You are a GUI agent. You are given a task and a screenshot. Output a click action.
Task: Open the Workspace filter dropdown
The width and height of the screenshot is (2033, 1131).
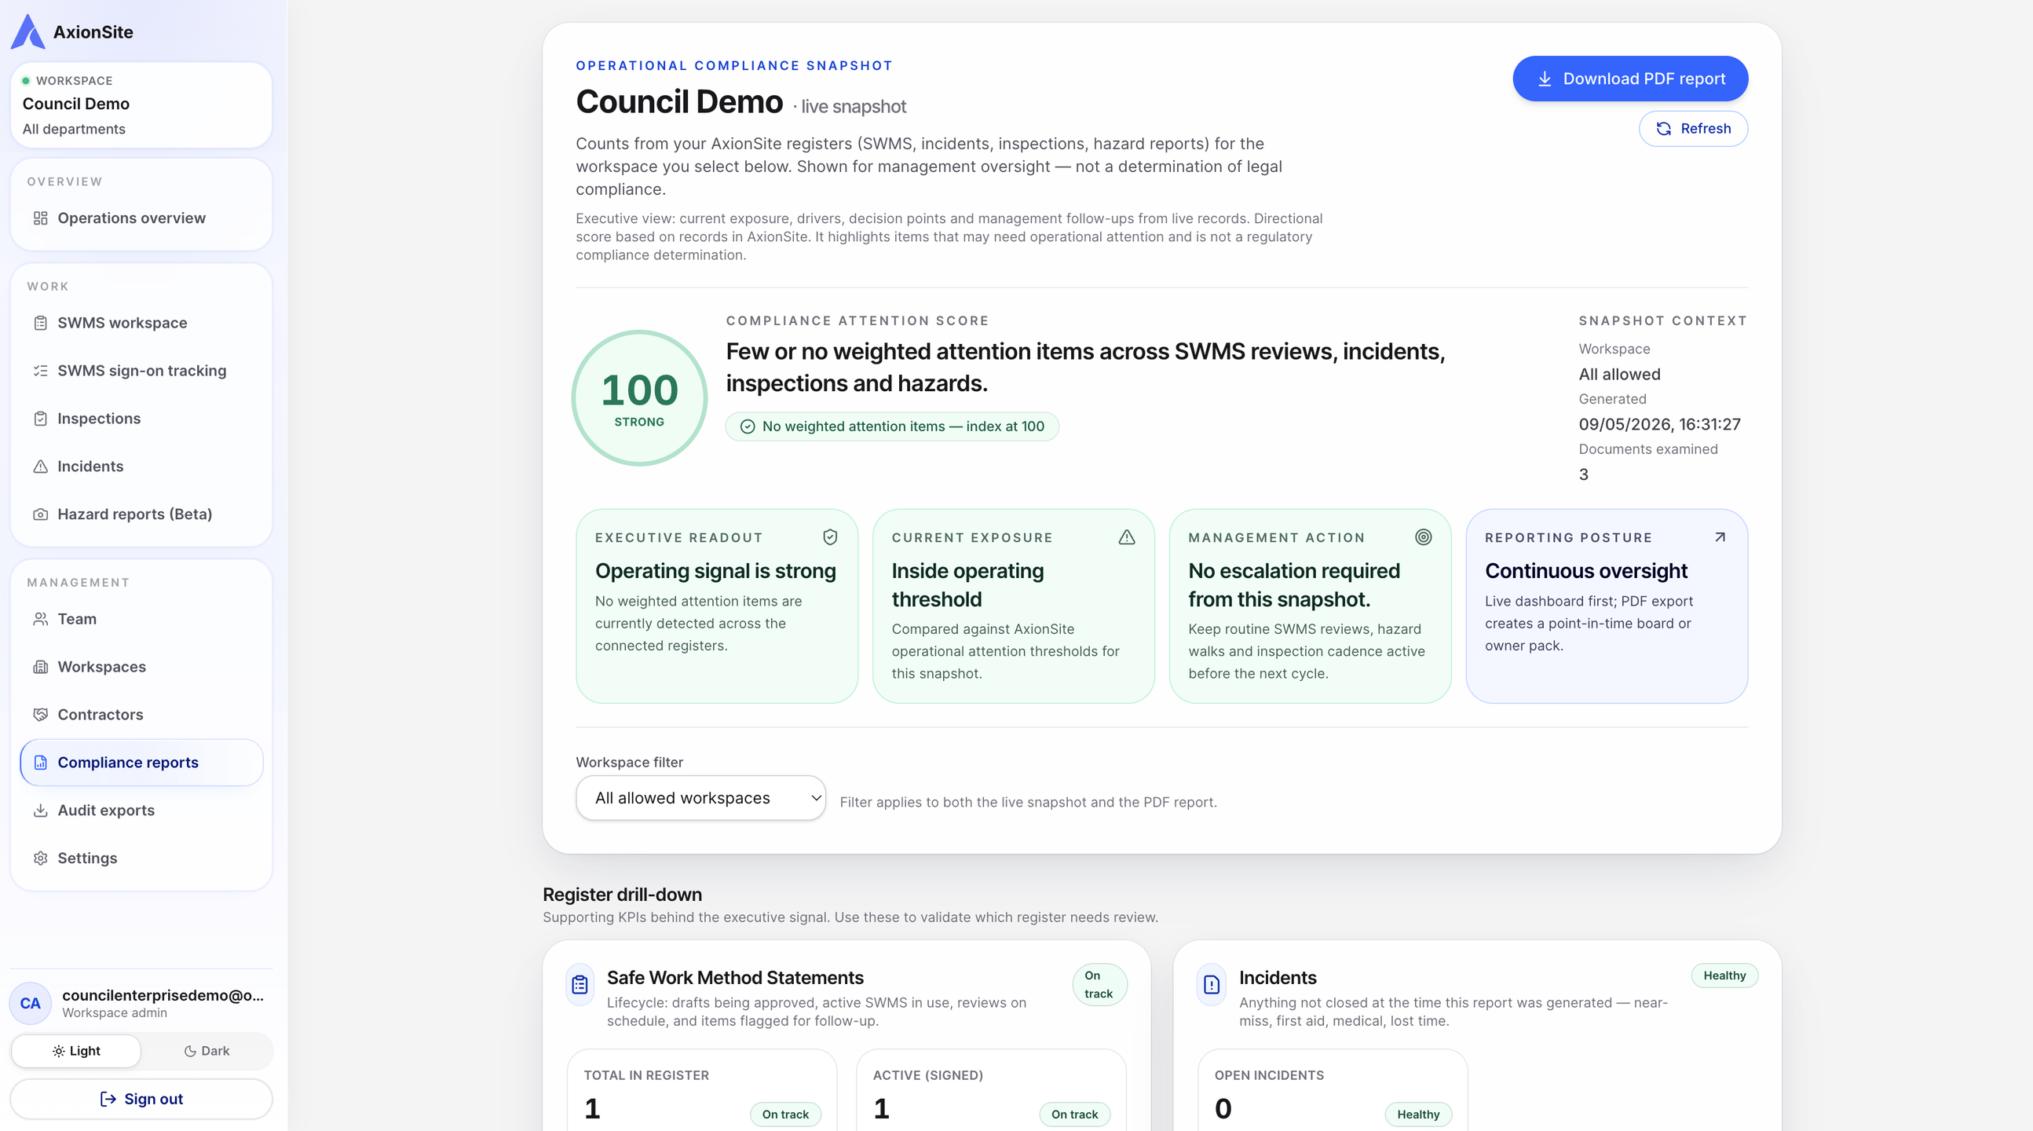(700, 798)
